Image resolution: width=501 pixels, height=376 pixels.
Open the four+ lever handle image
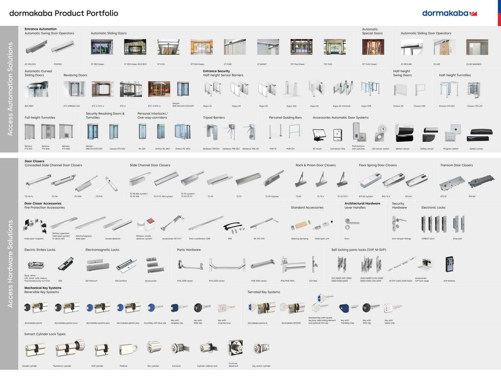352,224
